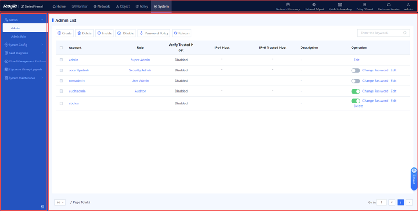Open the Consult floating widget

(x=414, y=179)
